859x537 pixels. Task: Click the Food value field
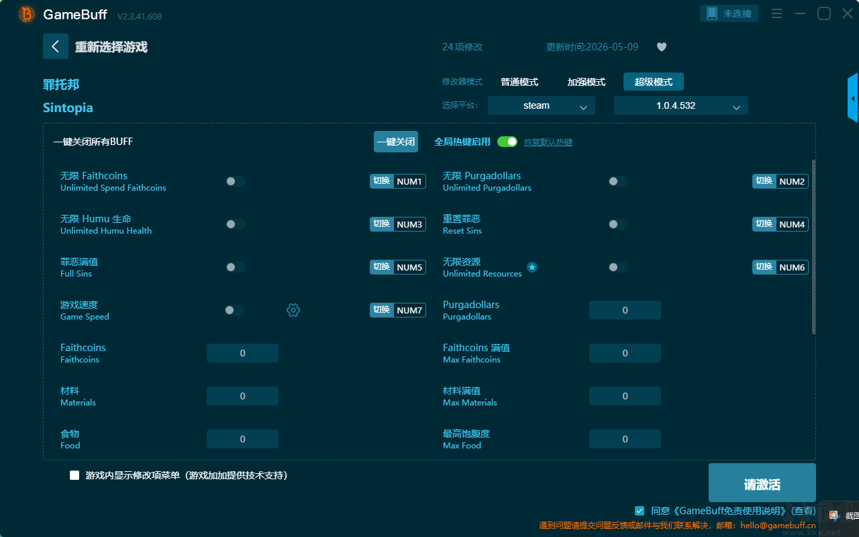[242, 439]
